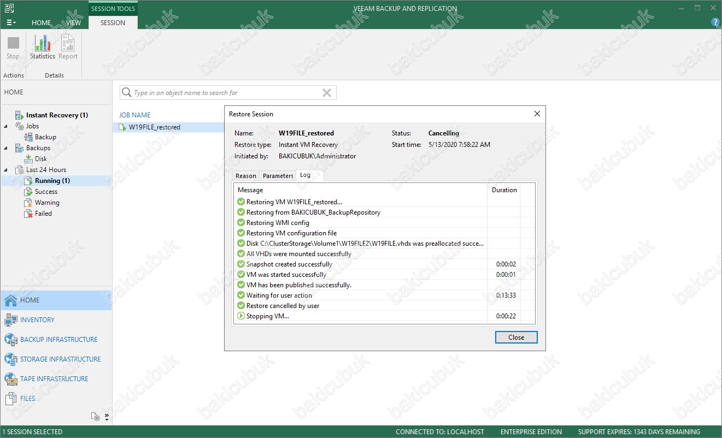
Task: Select the SESSION ribbon tab
Action: pyautogui.click(x=113, y=23)
